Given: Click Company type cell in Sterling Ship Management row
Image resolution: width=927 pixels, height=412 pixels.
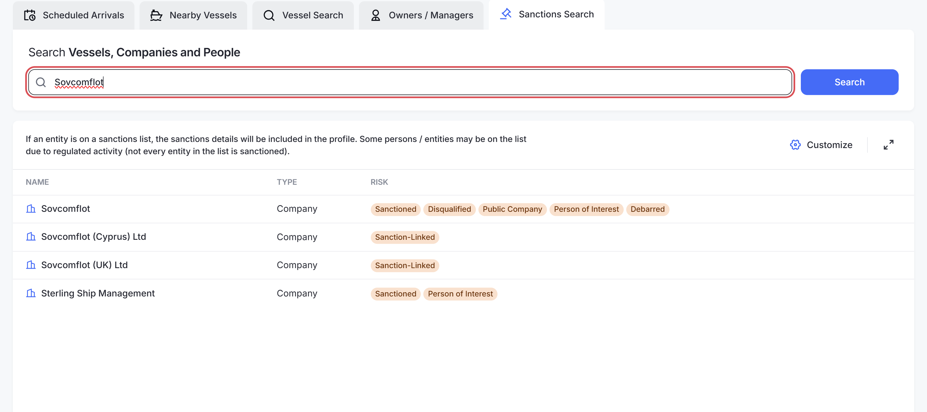Looking at the screenshot, I should point(297,293).
